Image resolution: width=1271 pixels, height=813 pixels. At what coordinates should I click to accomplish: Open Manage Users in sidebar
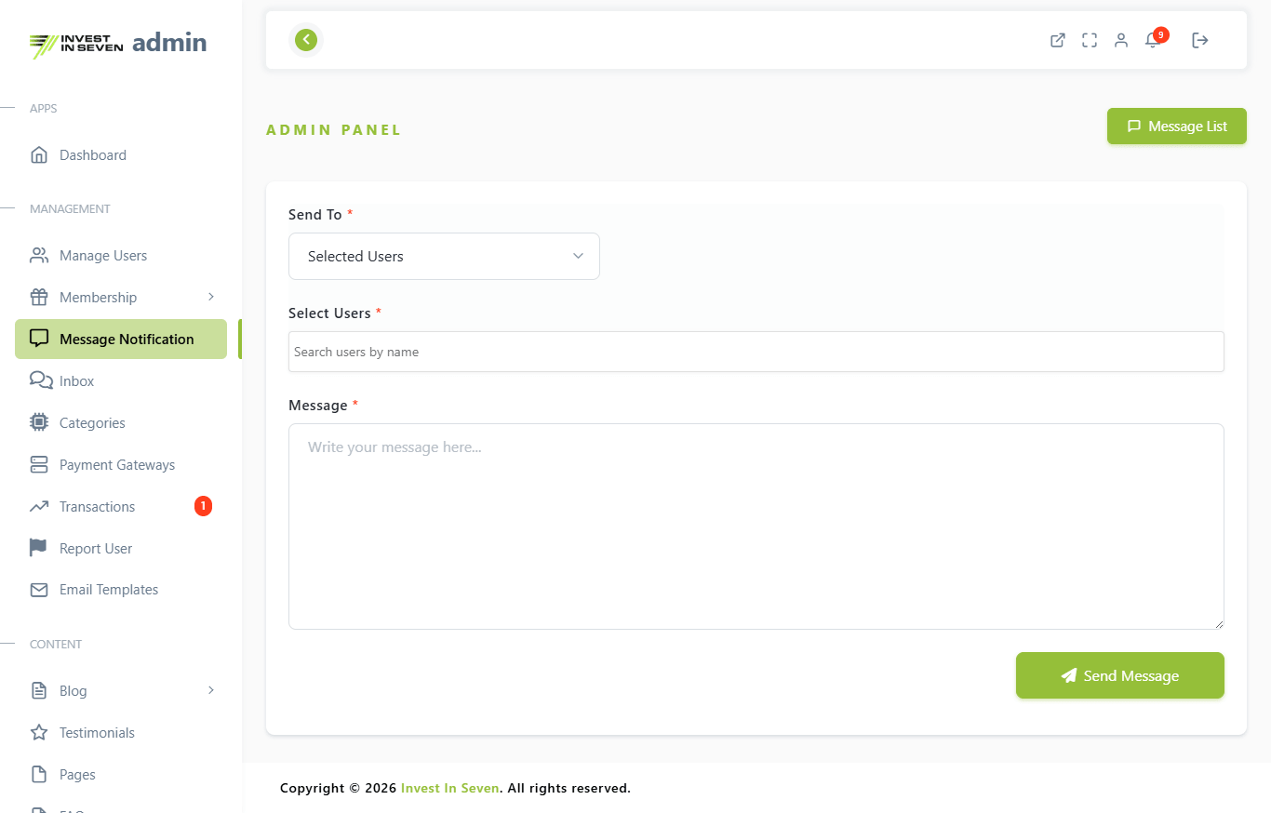(102, 256)
